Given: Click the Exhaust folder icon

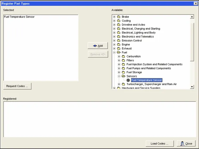Looking at the screenshot, I should point(119,48).
